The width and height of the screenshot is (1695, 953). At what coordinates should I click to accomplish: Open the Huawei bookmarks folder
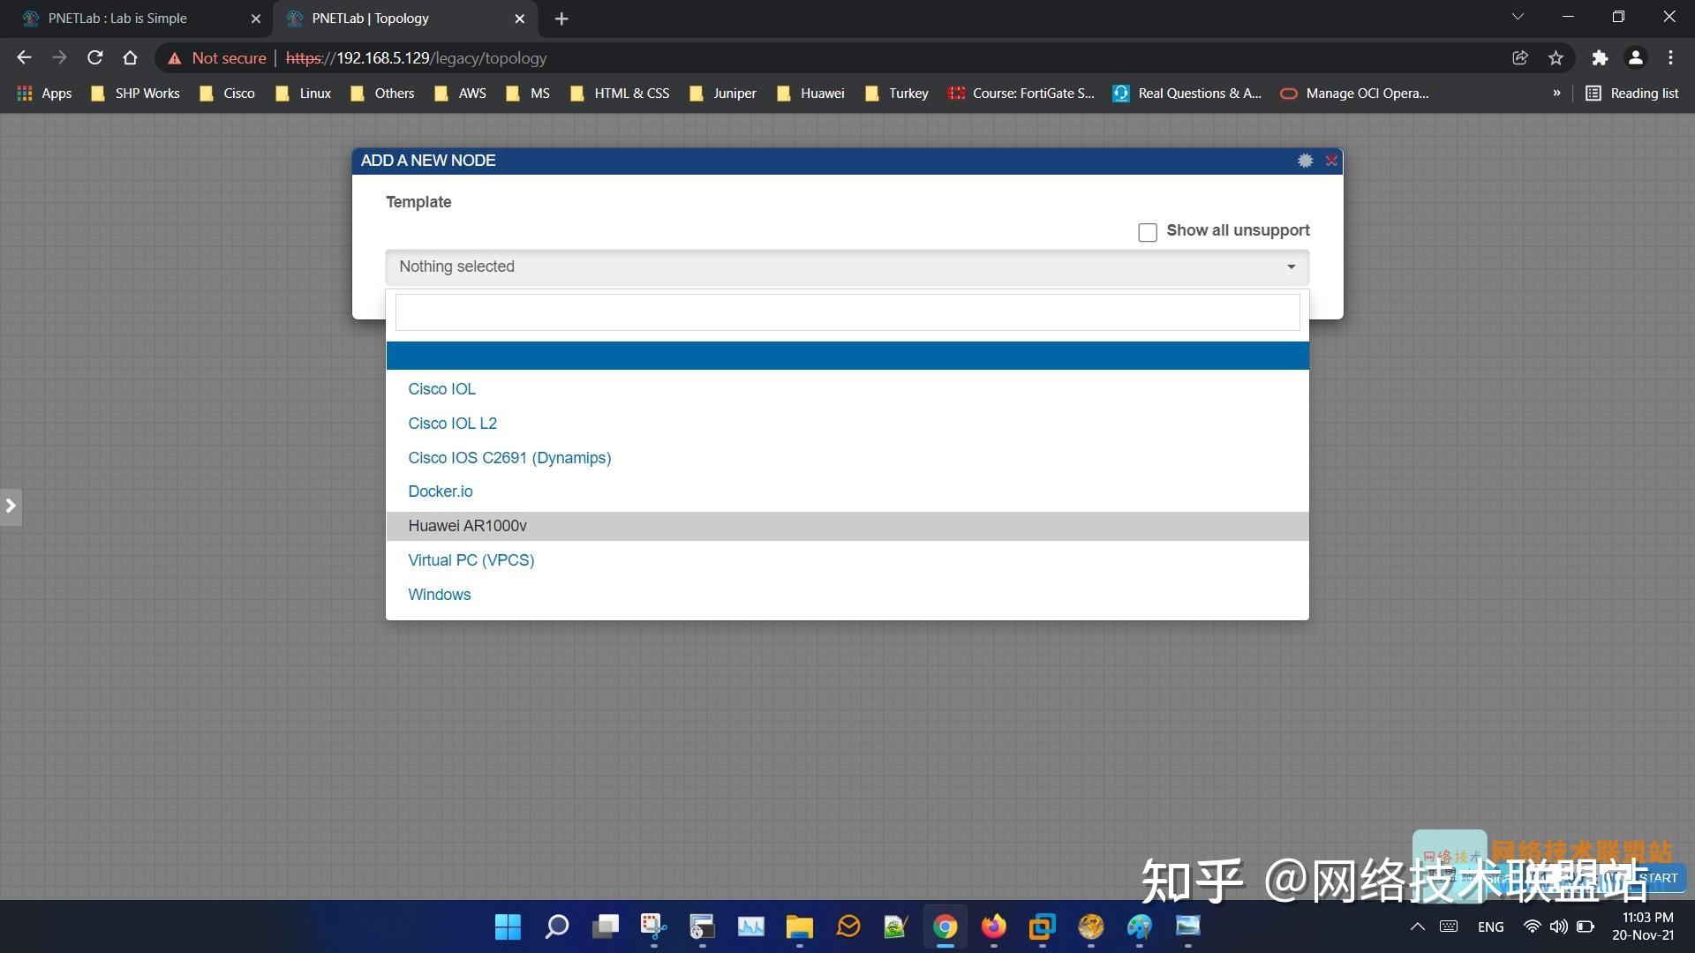pyautogui.click(x=810, y=94)
